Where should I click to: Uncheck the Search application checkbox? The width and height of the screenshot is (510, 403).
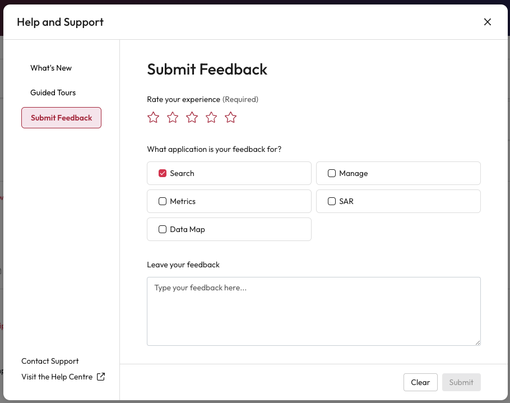tap(163, 173)
